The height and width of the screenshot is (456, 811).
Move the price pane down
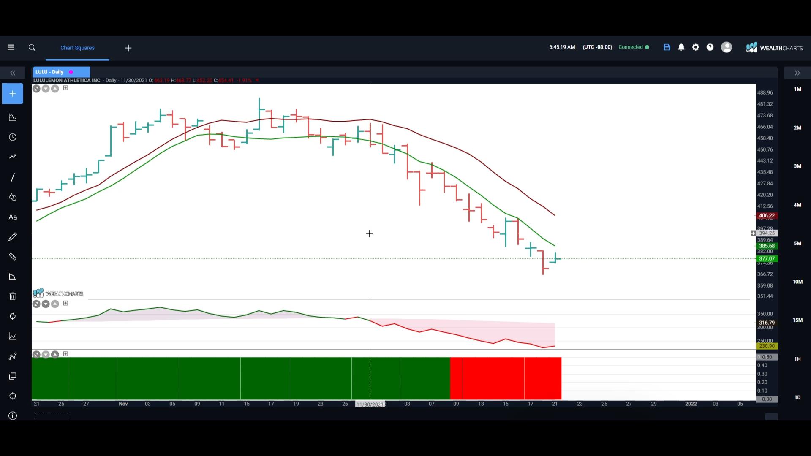click(x=46, y=89)
